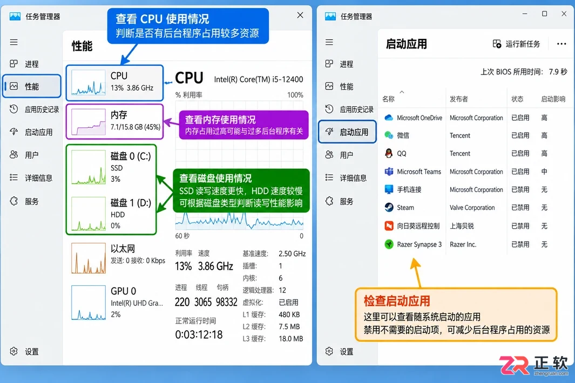The height and width of the screenshot is (383, 575).
Task: Select 以太网 network graph thumbnail
Action: pos(89,258)
